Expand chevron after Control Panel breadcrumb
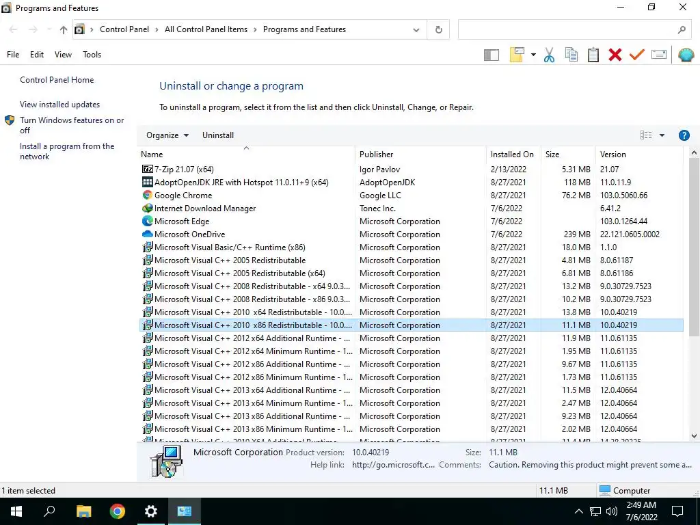The width and height of the screenshot is (700, 525). tap(157, 29)
